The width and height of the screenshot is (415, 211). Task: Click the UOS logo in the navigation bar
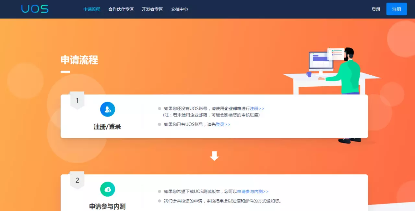coord(34,9)
